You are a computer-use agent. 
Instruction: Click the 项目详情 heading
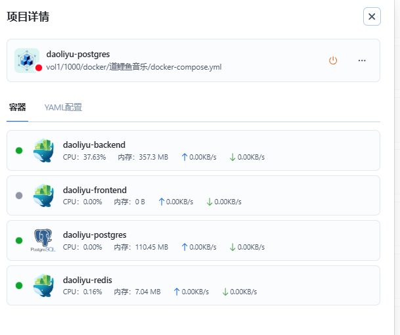pos(28,17)
